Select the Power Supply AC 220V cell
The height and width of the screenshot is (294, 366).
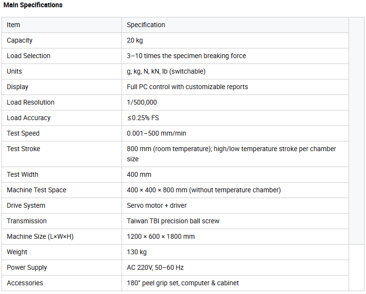pyautogui.click(x=235, y=268)
